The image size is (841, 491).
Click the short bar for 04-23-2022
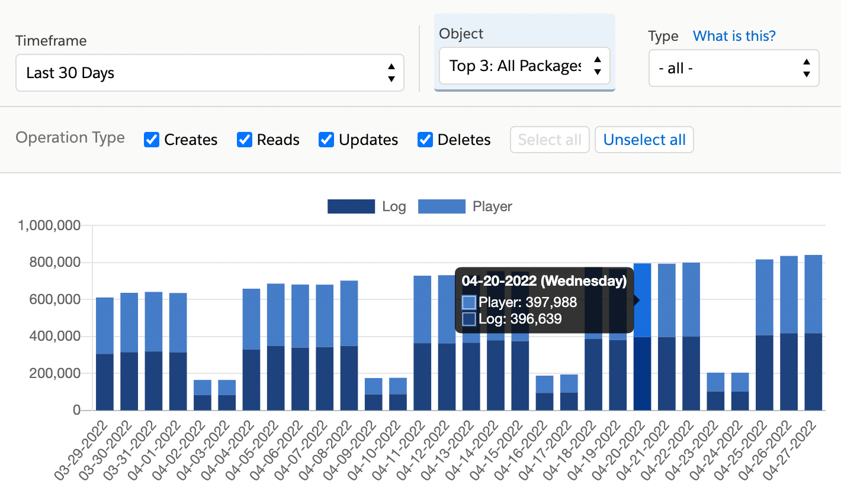pyautogui.click(x=715, y=391)
